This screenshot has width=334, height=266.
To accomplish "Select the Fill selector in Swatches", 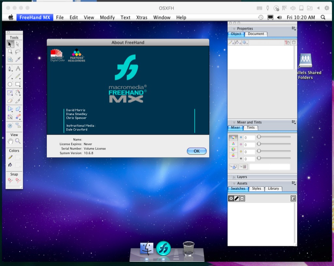I will click(231, 199).
